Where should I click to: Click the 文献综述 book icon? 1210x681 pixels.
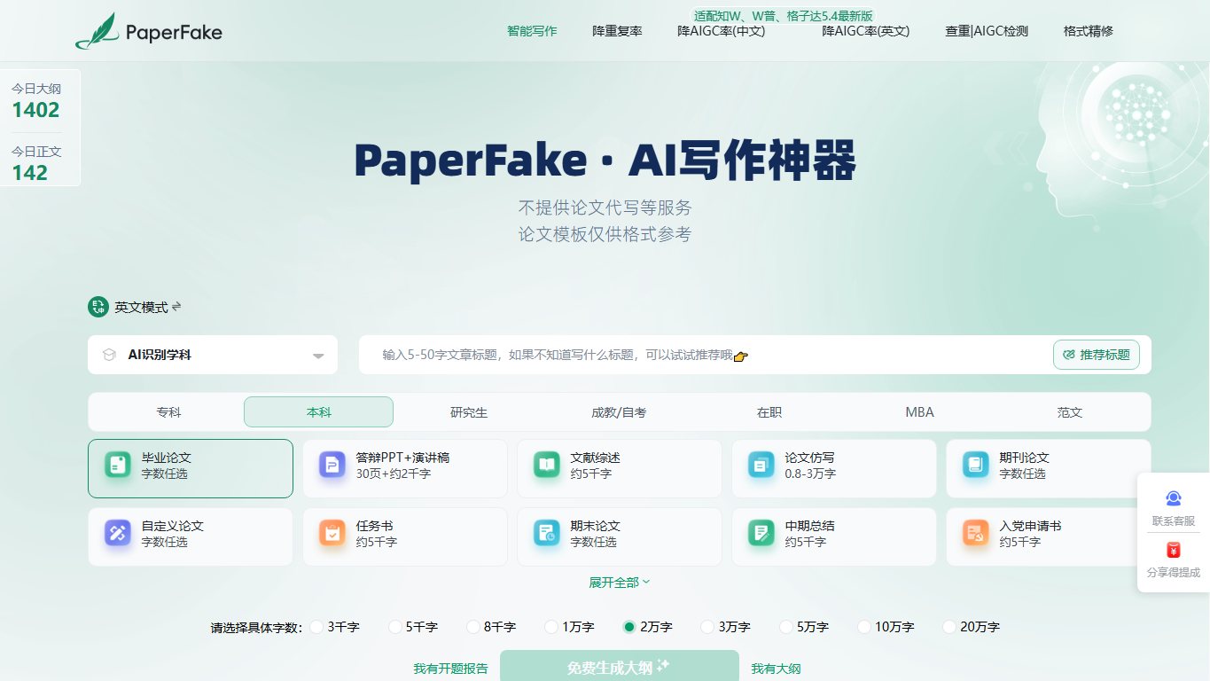[x=547, y=465]
